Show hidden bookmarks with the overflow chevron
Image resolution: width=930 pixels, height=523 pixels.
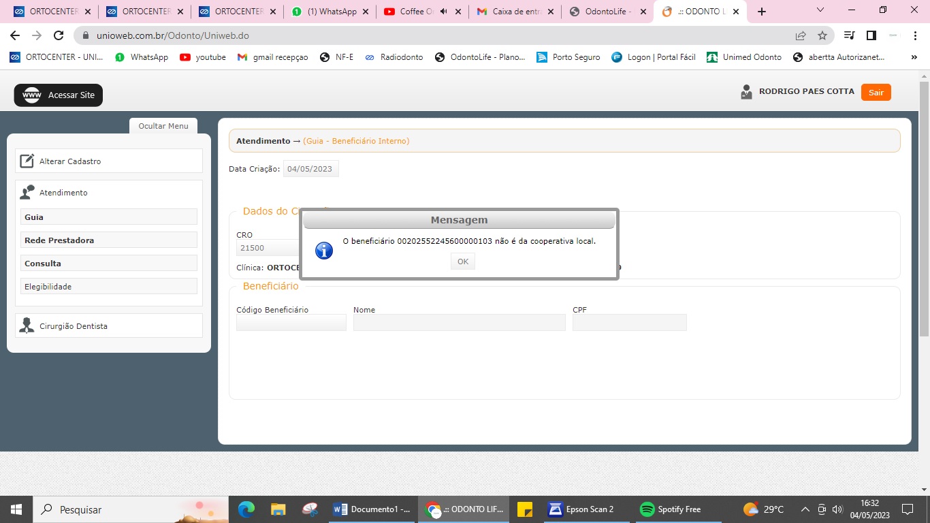(914, 57)
